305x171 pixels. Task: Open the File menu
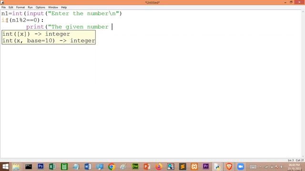[3, 8]
